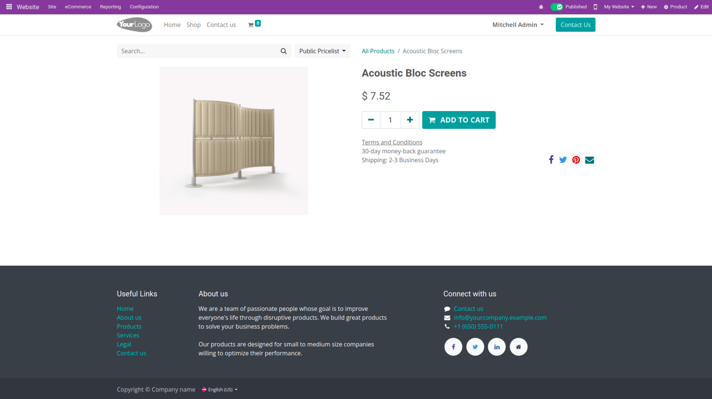Click the Add to Cart button
Viewport: 712px width, 399px height.
tap(459, 120)
